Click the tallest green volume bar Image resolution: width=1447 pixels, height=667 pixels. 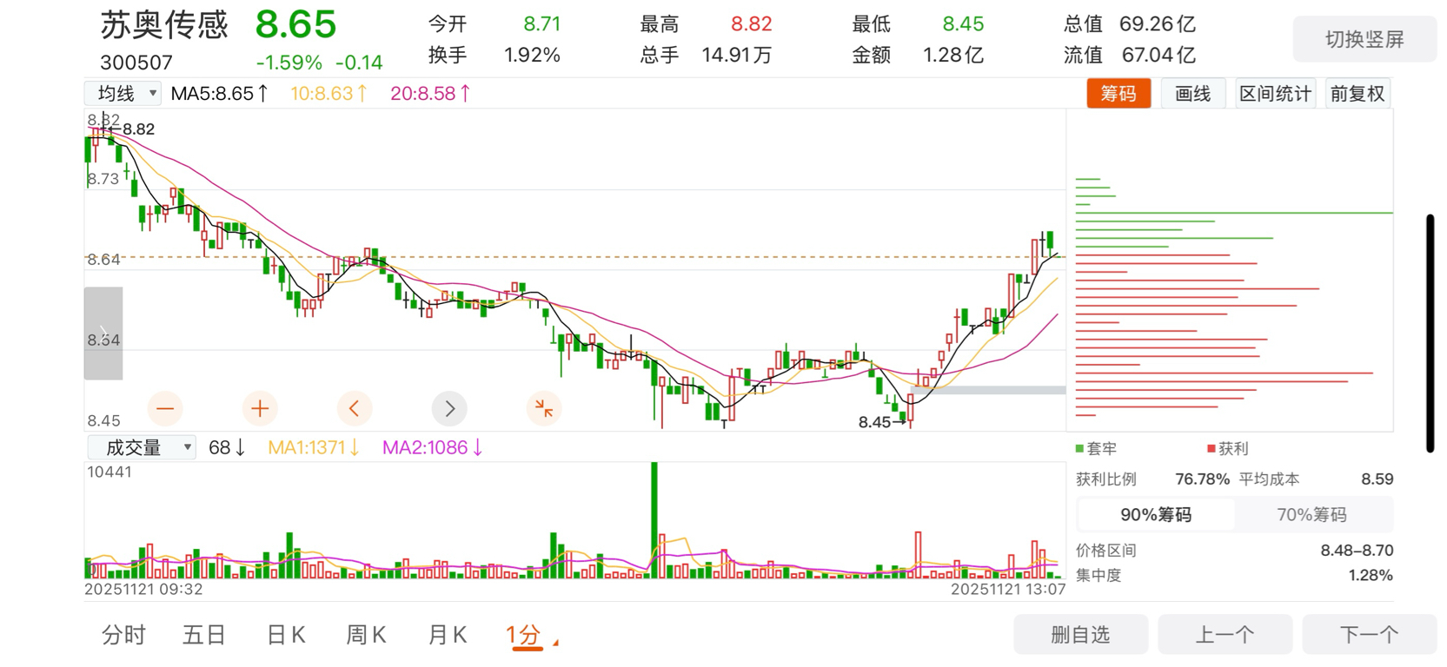(654, 519)
